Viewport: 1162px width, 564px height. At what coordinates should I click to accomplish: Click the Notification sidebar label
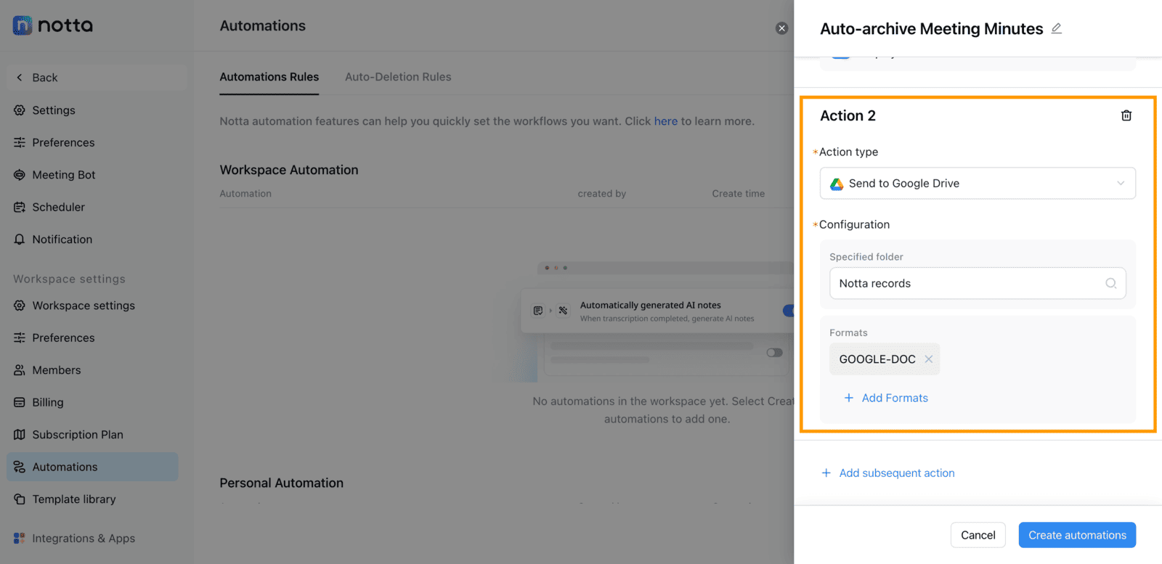pos(62,240)
